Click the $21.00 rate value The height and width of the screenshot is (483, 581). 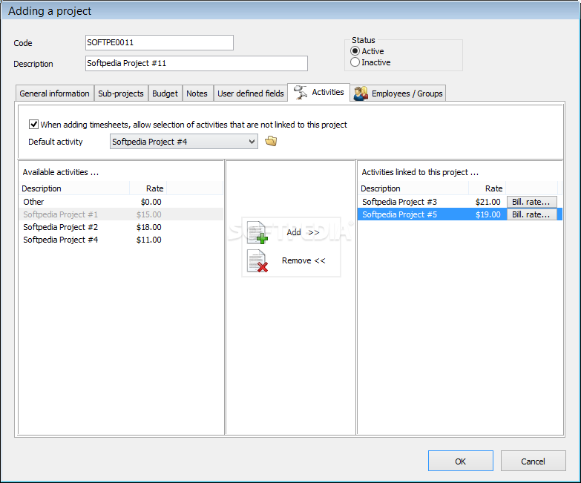(488, 202)
